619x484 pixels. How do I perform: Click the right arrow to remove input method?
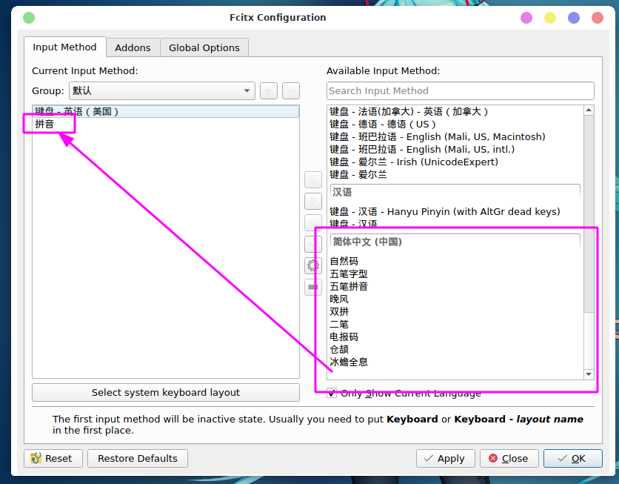[313, 201]
